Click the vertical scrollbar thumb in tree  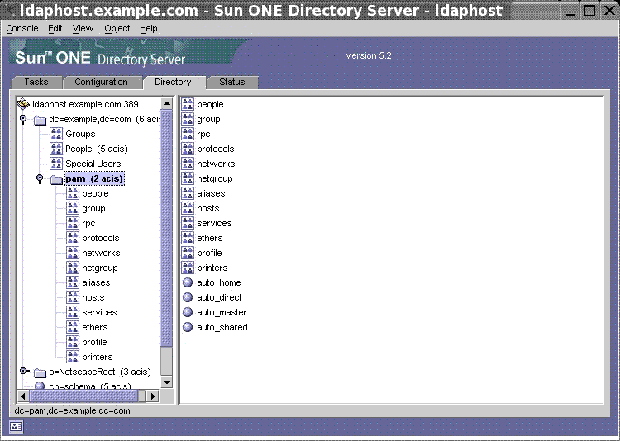coord(167,229)
